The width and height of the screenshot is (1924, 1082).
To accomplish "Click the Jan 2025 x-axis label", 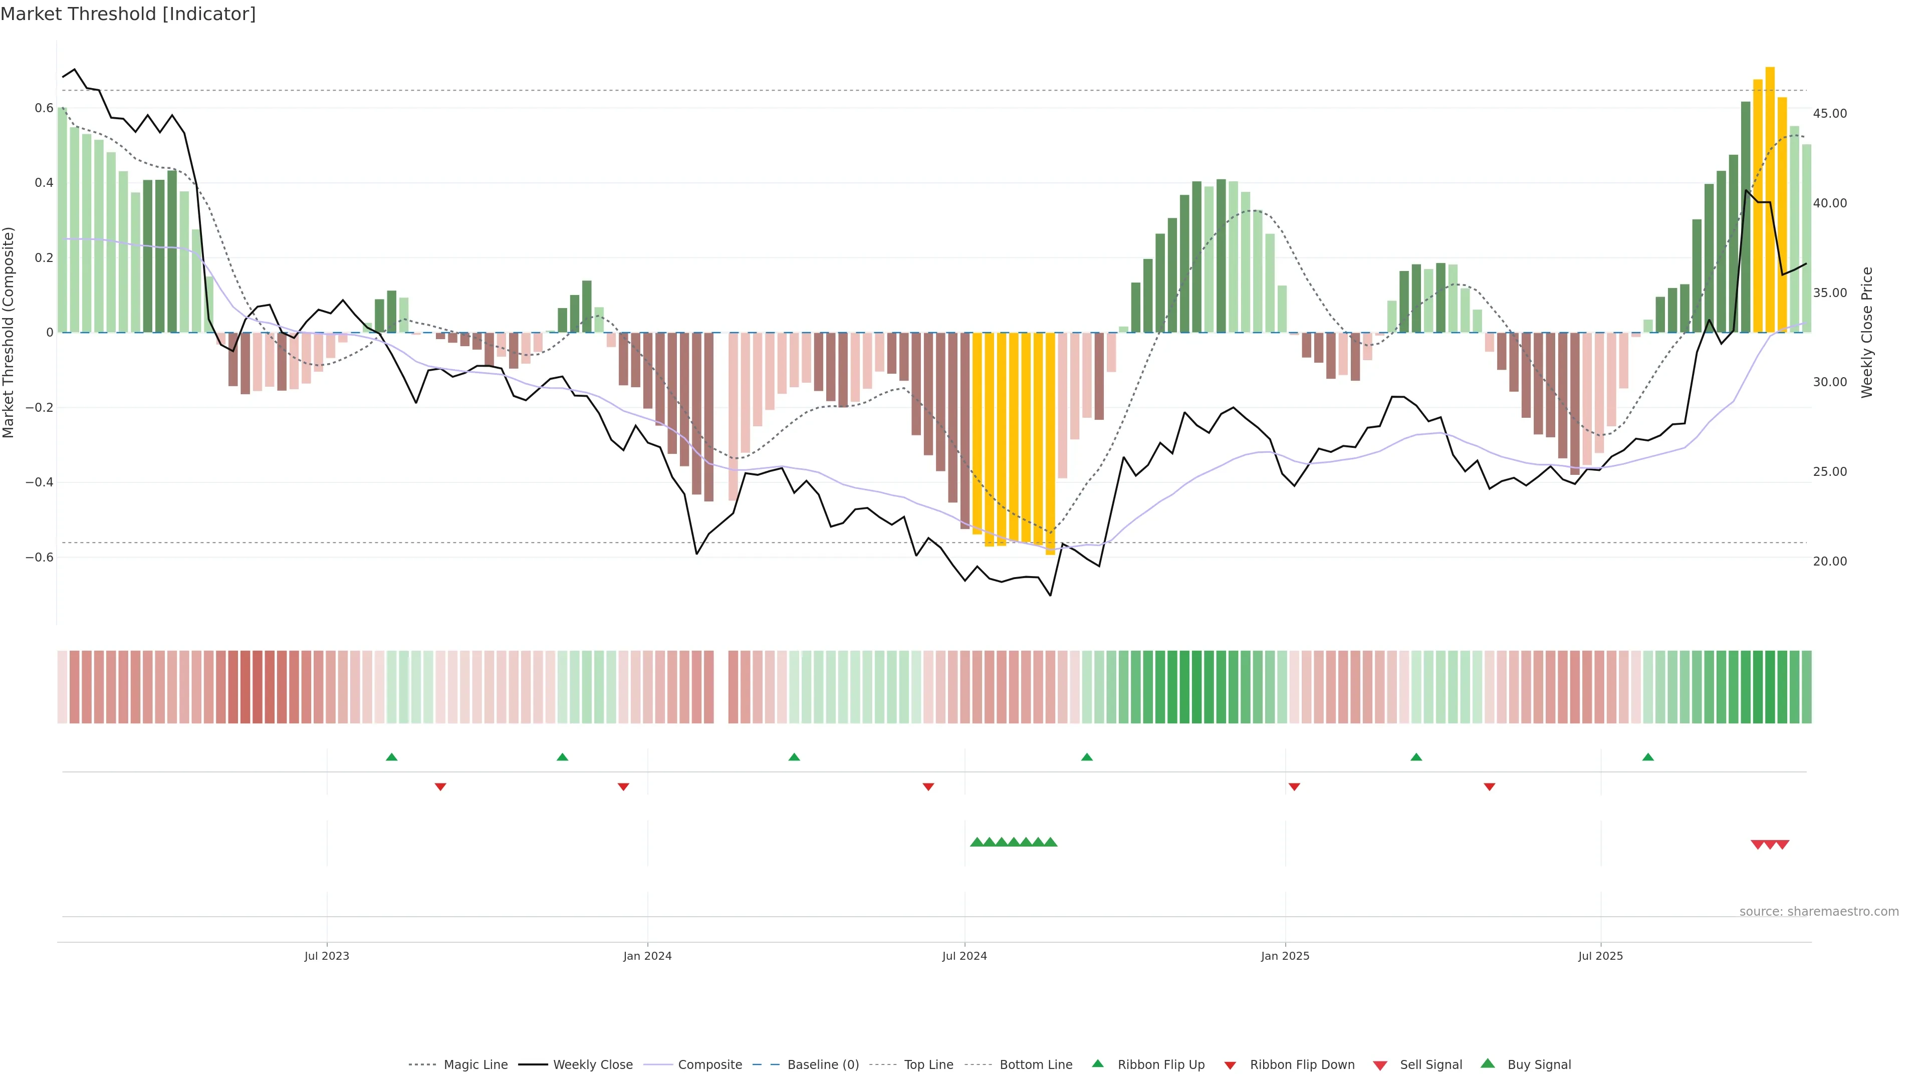I will point(1285,956).
